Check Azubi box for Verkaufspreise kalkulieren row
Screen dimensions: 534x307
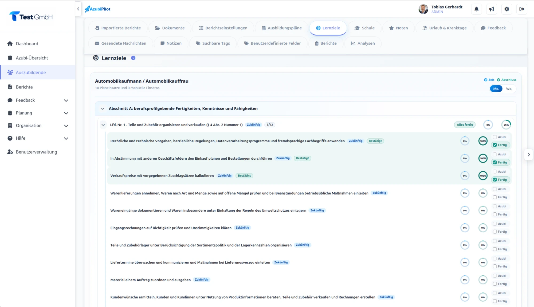495,172
